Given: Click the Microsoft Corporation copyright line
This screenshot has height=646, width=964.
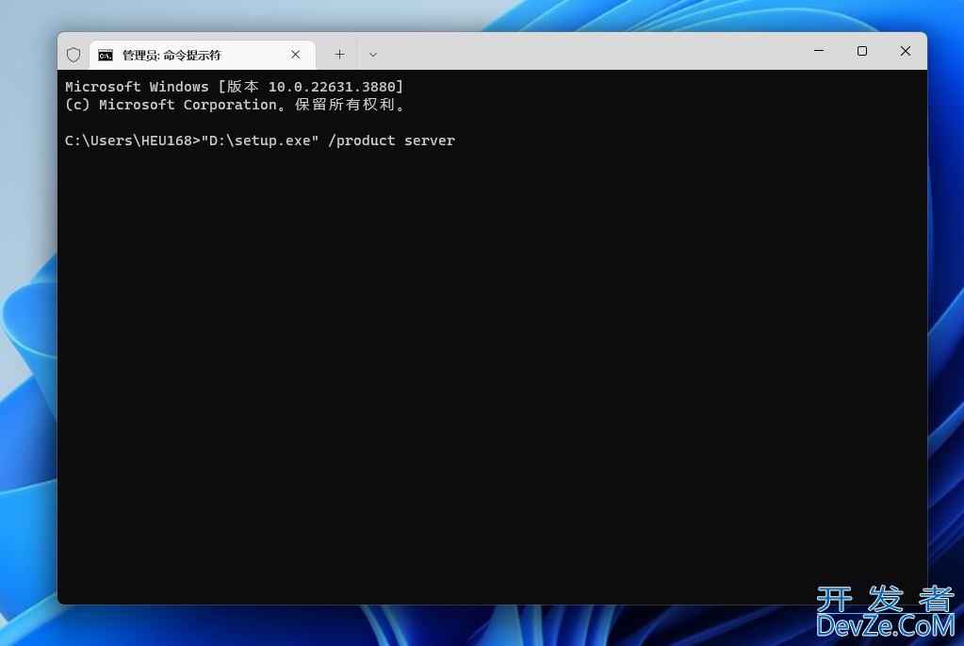Looking at the screenshot, I should (235, 105).
